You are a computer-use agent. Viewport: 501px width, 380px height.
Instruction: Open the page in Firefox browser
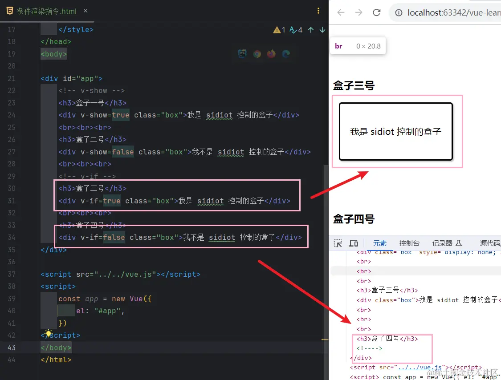(271, 54)
